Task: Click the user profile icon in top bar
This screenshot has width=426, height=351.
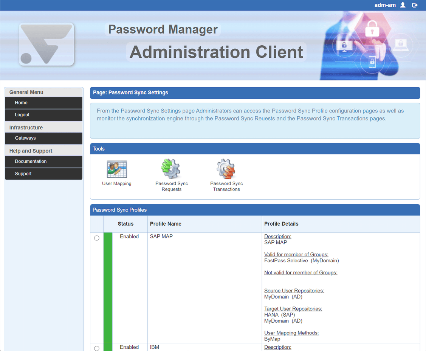Action: click(403, 5)
